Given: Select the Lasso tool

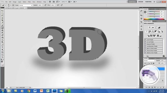Looking at the screenshot, I should [2, 16].
